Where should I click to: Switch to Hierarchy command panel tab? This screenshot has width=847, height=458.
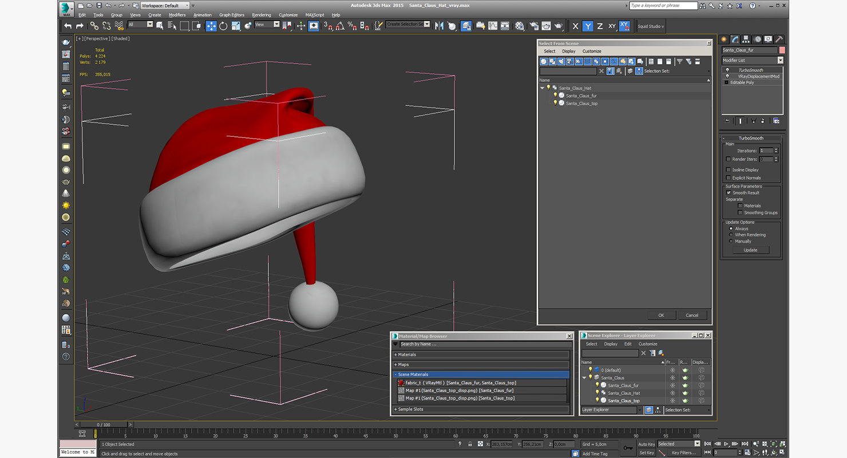746,39
